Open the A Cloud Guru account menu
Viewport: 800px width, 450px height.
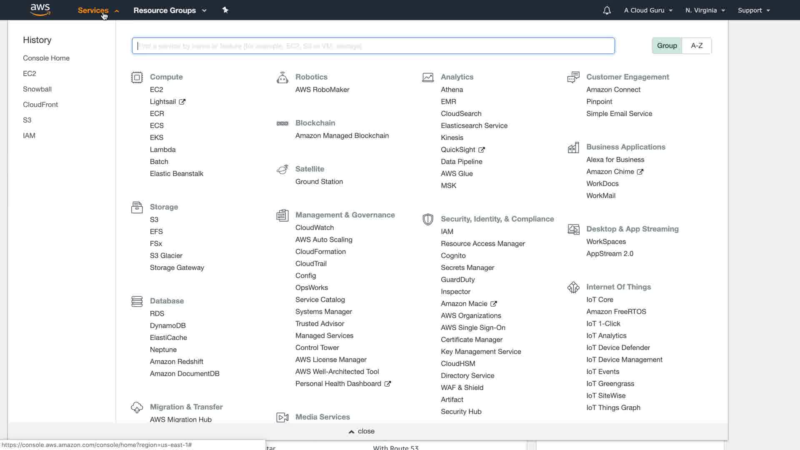(648, 10)
